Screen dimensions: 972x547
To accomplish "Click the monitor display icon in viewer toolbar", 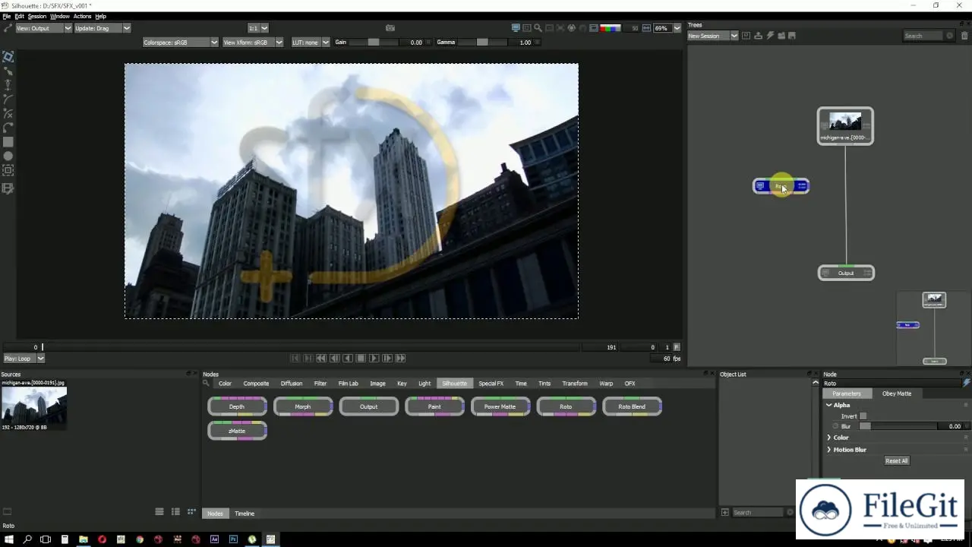I will tap(516, 28).
